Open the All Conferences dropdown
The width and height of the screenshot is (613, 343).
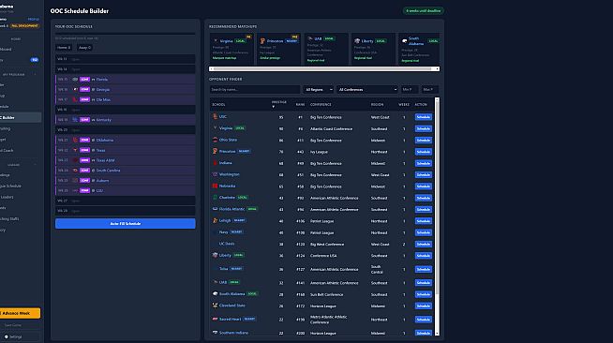[367, 89]
